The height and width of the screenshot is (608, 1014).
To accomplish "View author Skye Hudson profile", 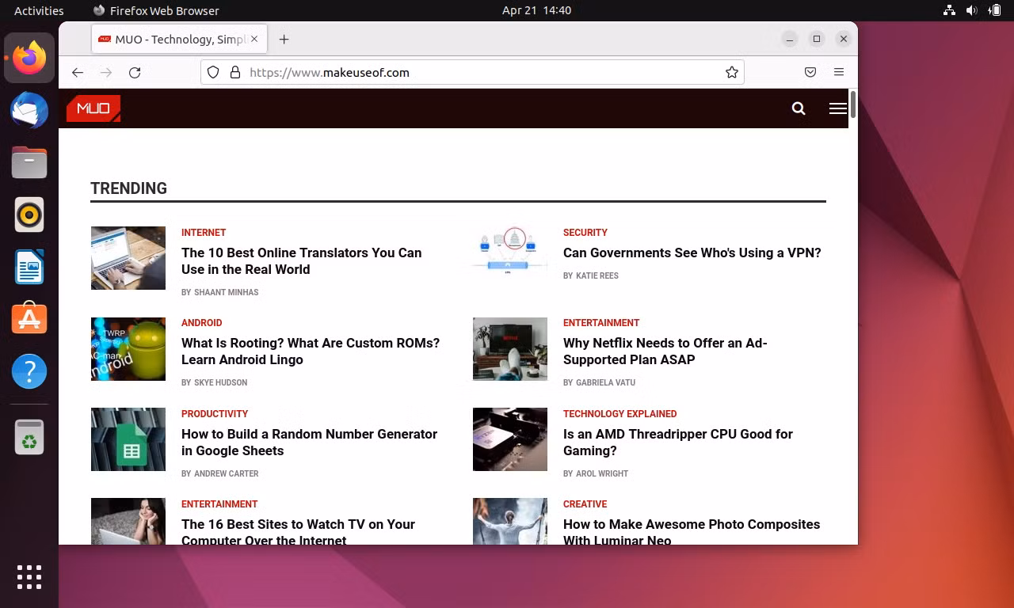I will click(221, 382).
